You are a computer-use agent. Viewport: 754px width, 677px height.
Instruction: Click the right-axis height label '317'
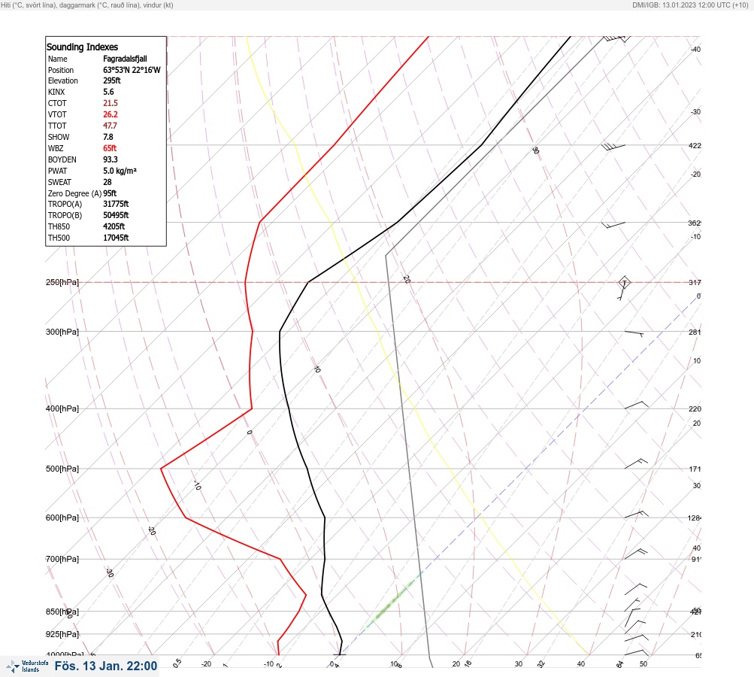pyautogui.click(x=695, y=282)
